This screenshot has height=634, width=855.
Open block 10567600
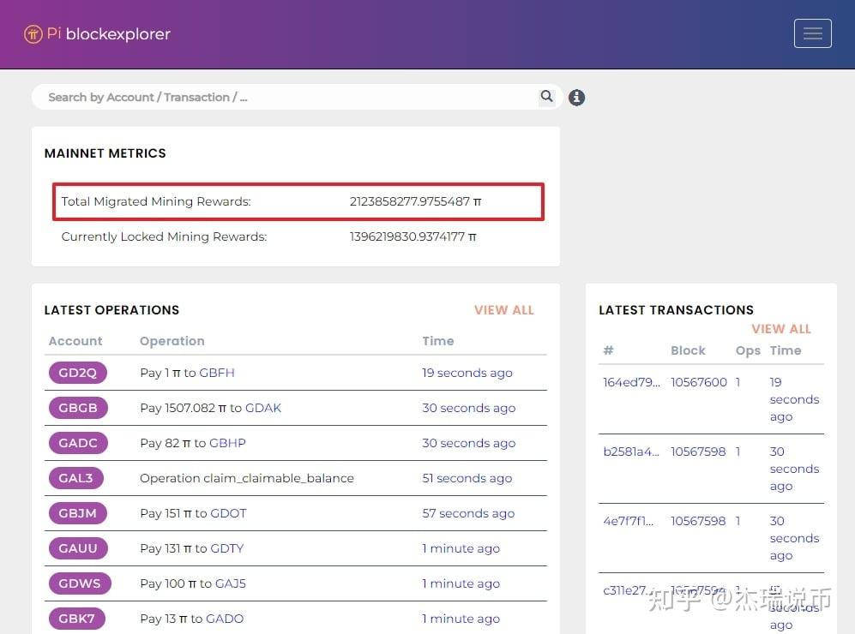[699, 382]
